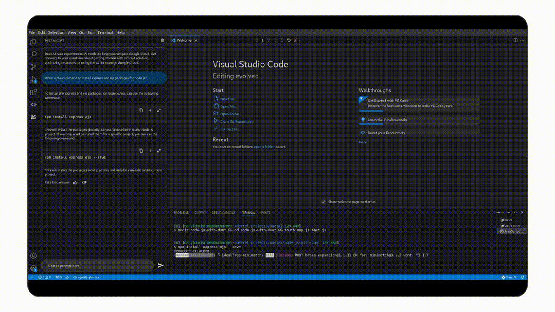Screen dimensions: 555x312
Task: Switch to the Problems panel tab
Action: 181,212
